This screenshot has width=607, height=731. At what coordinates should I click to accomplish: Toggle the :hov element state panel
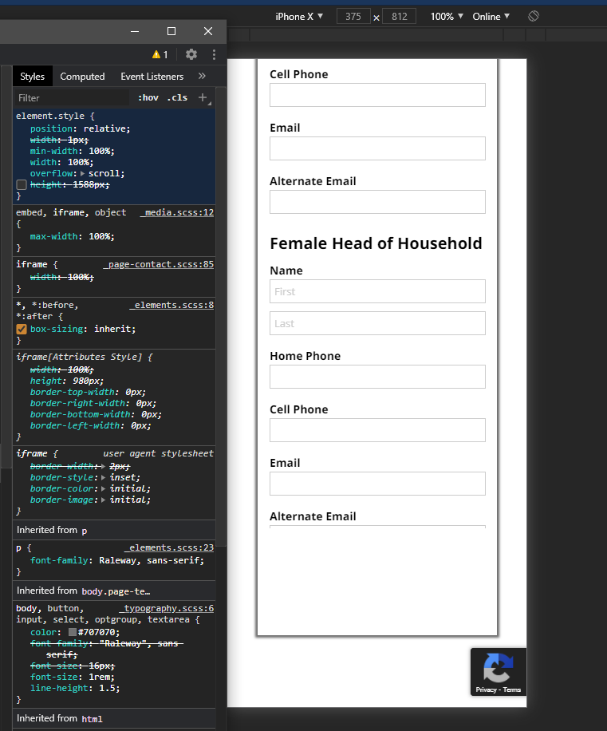[148, 97]
